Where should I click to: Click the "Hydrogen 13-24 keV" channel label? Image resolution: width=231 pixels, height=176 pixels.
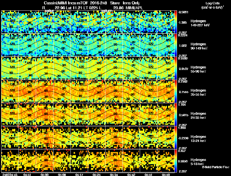pyautogui.click(x=198, y=139)
